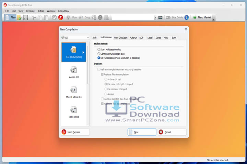Open the Recorder menu
This screenshot has width=247, height=164.
[x=31, y=11]
